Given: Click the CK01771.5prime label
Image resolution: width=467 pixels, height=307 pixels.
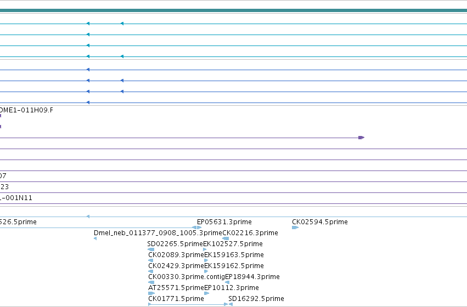Looking at the screenshot, I should (176, 299).
